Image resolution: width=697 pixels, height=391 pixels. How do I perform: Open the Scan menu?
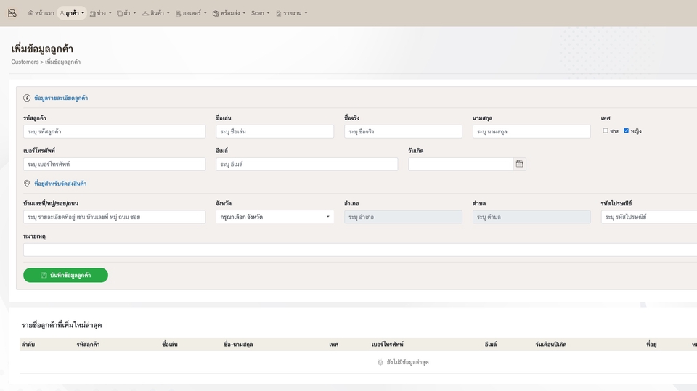coord(260,13)
